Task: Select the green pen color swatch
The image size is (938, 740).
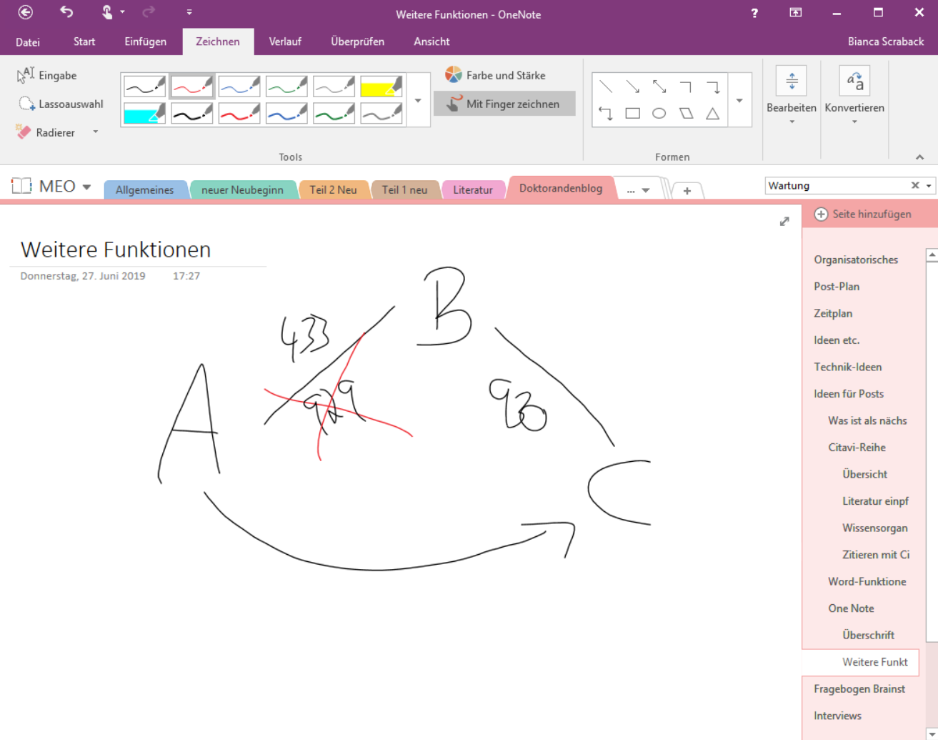Action: pyautogui.click(x=286, y=85)
